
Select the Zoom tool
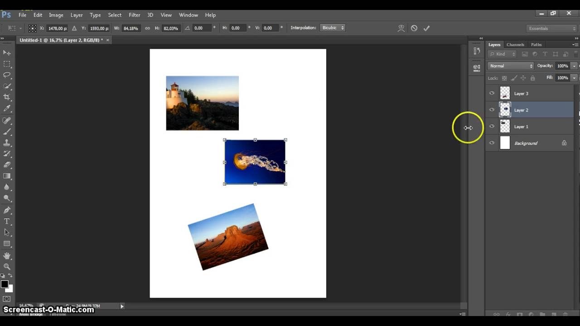point(7,267)
